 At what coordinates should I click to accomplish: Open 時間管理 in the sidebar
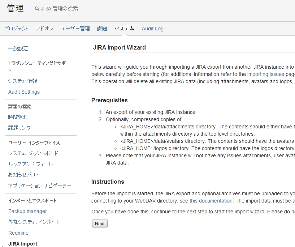click(18, 117)
